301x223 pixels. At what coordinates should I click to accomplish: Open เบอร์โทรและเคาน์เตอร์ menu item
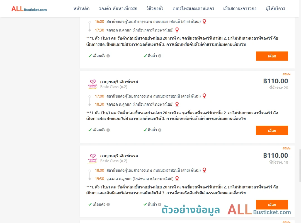coord(193,9)
